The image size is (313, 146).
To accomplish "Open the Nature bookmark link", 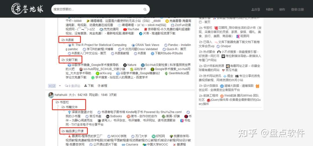I will [132, 65].
